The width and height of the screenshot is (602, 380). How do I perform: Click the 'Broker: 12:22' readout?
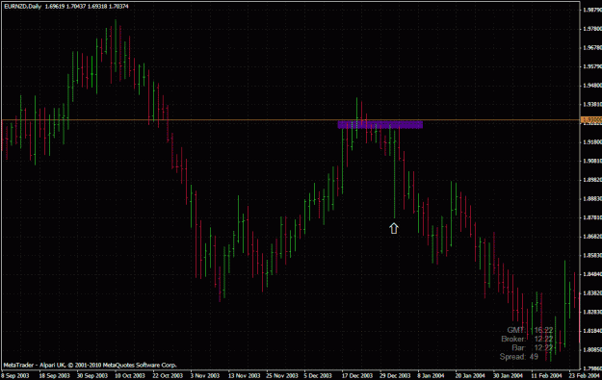[x=527, y=339]
